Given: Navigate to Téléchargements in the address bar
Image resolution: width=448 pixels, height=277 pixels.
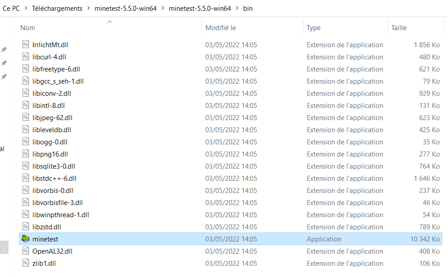Looking at the screenshot, I should 57,9.
